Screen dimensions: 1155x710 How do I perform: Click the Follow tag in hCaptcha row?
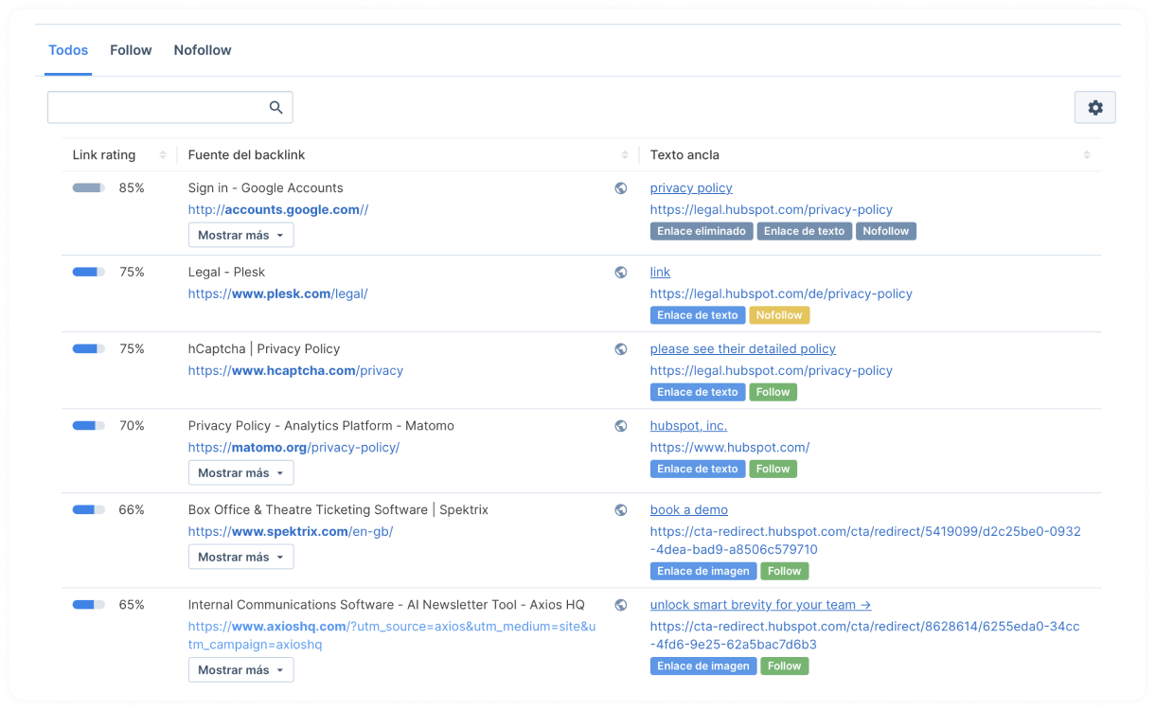click(x=773, y=392)
